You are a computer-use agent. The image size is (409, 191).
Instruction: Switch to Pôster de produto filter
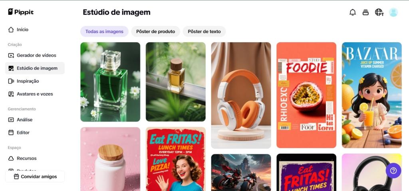pos(155,31)
